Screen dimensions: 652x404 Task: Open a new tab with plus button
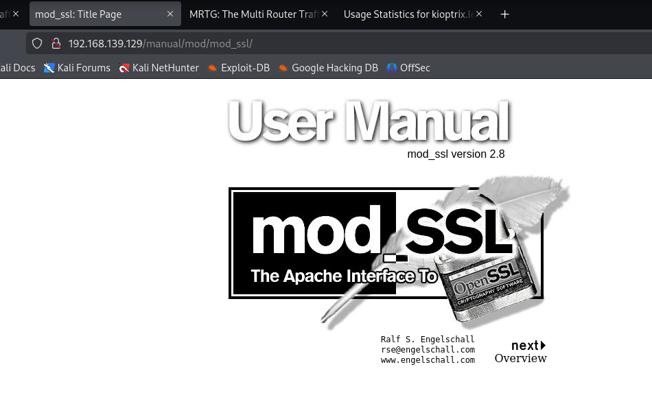point(505,14)
